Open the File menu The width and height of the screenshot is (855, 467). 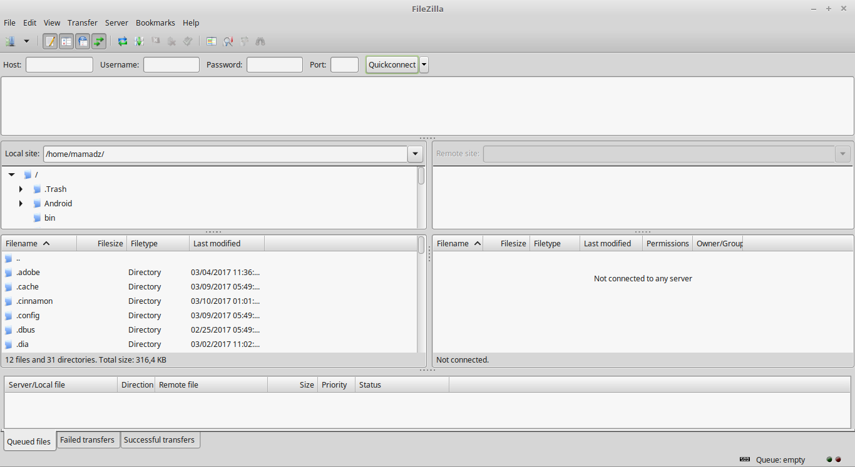point(9,23)
